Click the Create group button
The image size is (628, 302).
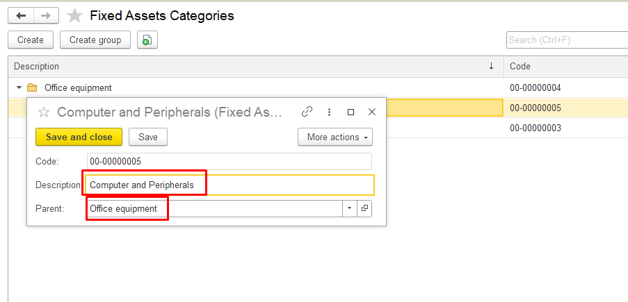tap(95, 40)
